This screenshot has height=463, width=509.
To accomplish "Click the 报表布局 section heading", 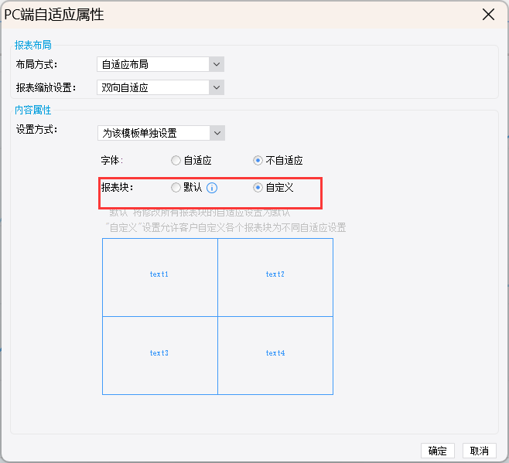I will (32, 45).
